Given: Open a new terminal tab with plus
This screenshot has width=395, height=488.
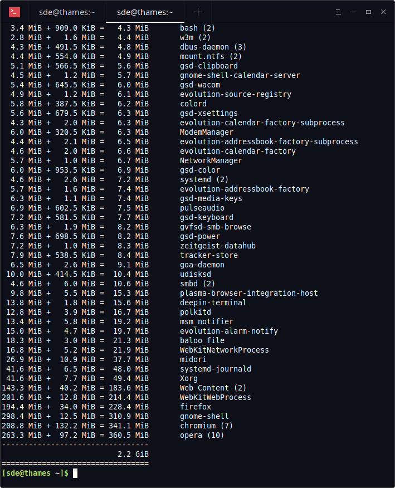Looking at the screenshot, I should (198, 12).
